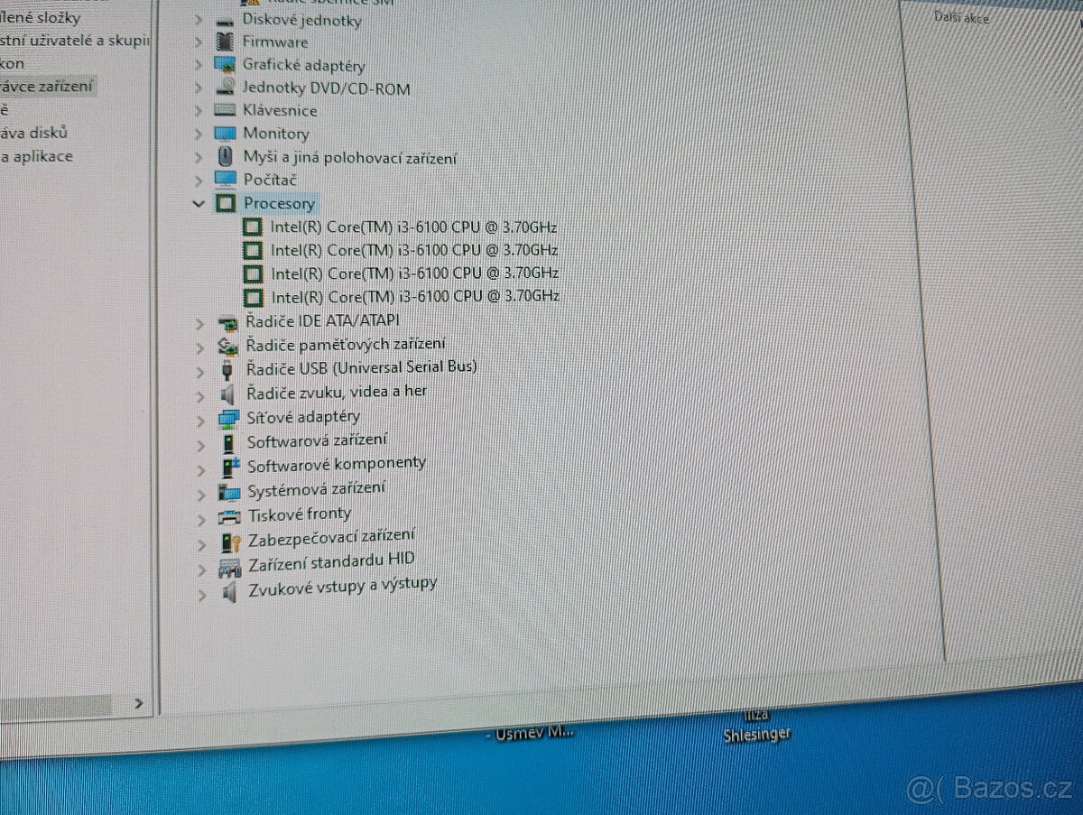The height and width of the screenshot is (815, 1083).
Task: Select the Firmware chip icon
Action: [x=223, y=42]
